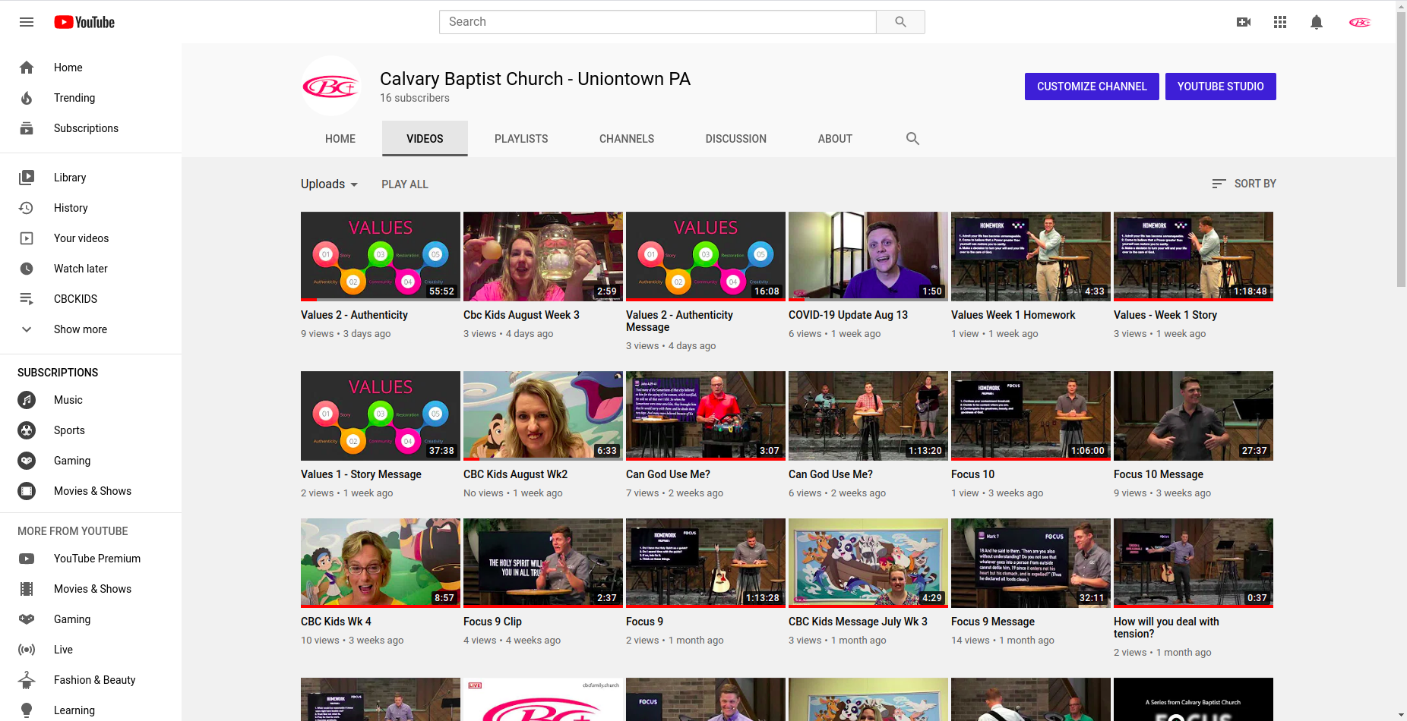Screen dimensions: 1407x721
Task: Open Focus 10 Message title
Action: (1159, 474)
